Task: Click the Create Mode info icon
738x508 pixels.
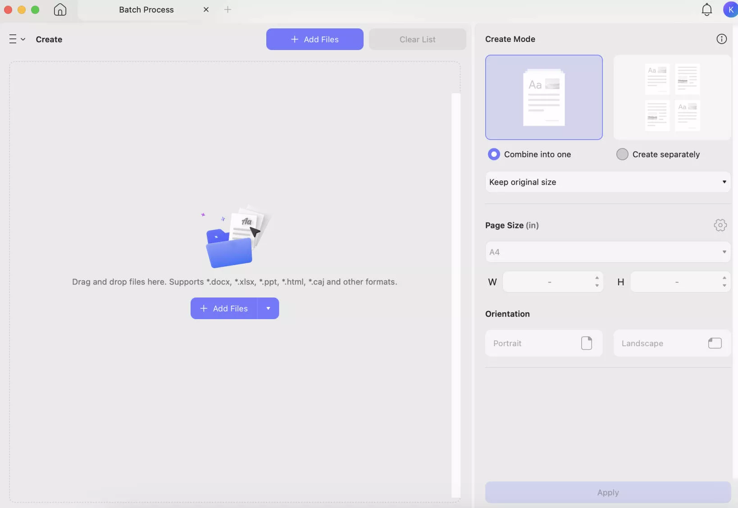Action: (x=720, y=39)
